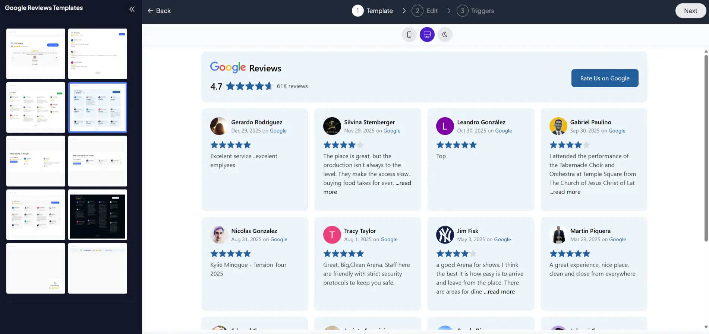Click Google link in Gerardo Rodriguez's review
Image resolution: width=709 pixels, height=334 pixels.
[278, 131]
